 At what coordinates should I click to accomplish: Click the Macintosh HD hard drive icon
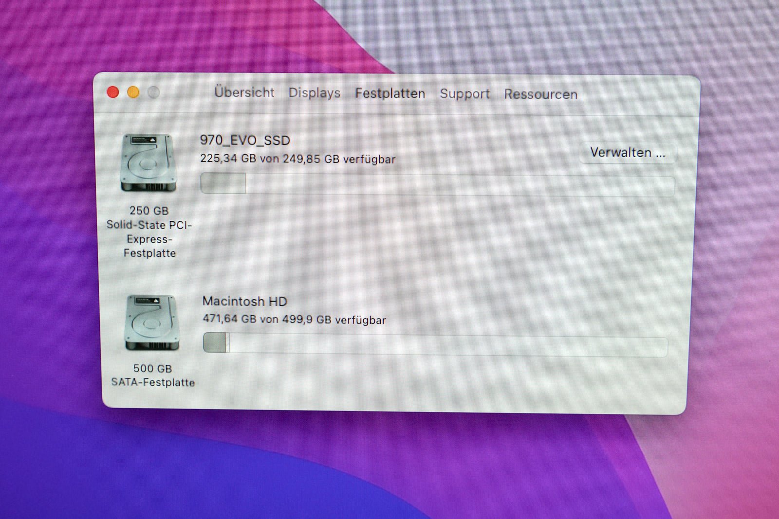pyautogui.click(x=152, y=323)
